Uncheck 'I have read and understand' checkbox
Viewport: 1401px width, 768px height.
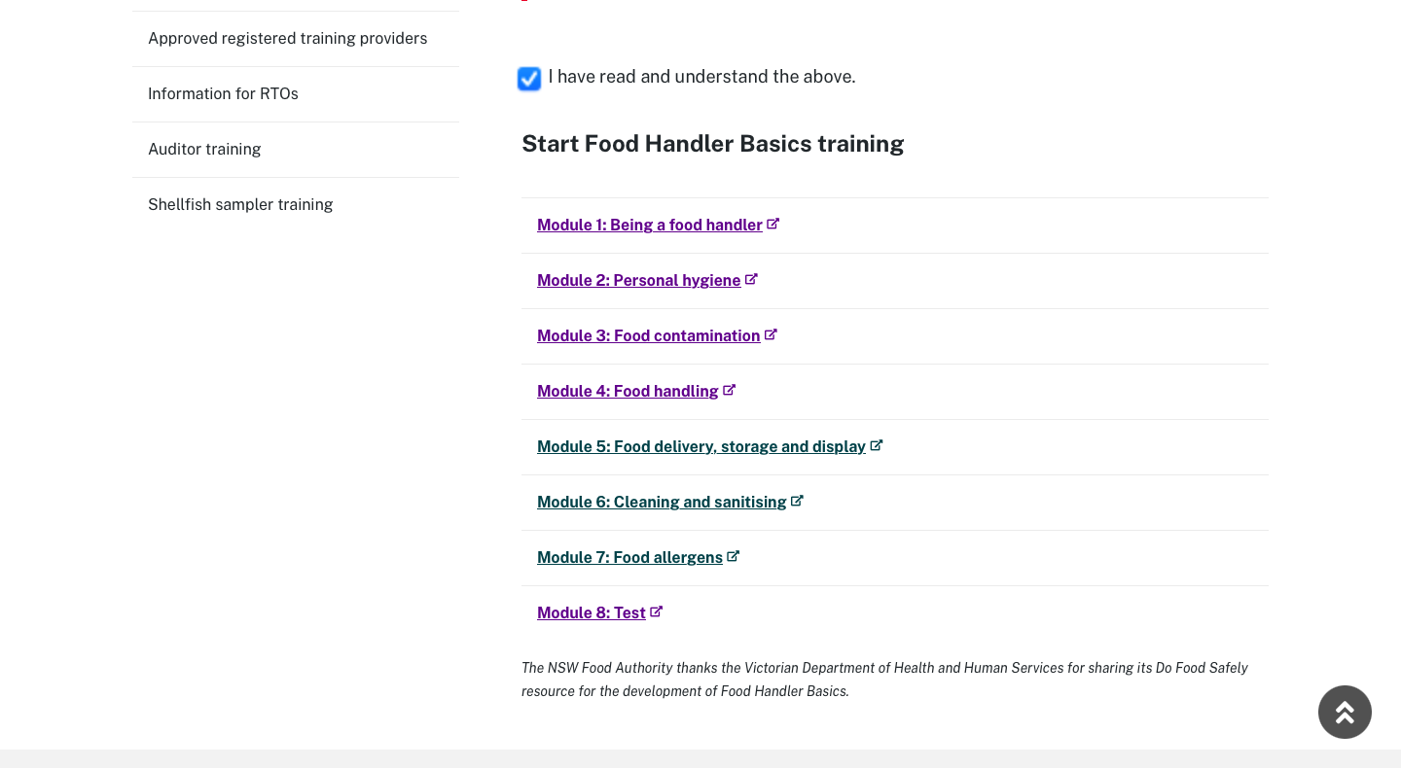pyautogui.click(x=529, y=79)
